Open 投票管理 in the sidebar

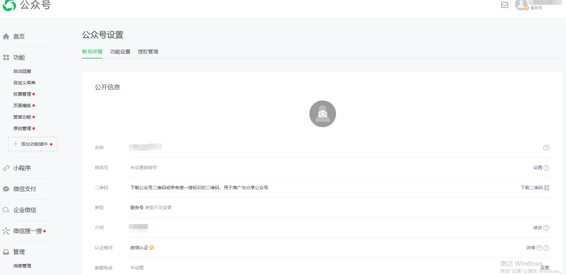coord(22,94)
